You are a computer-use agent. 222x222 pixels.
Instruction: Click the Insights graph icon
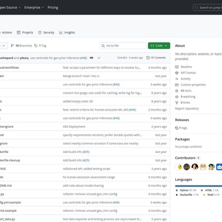[x=61, y=33]
